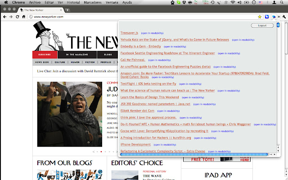The width and height of the screenshot is (288, 180).
Task: Click popup vertical scrollbar thumb
Action: point(278,25)
